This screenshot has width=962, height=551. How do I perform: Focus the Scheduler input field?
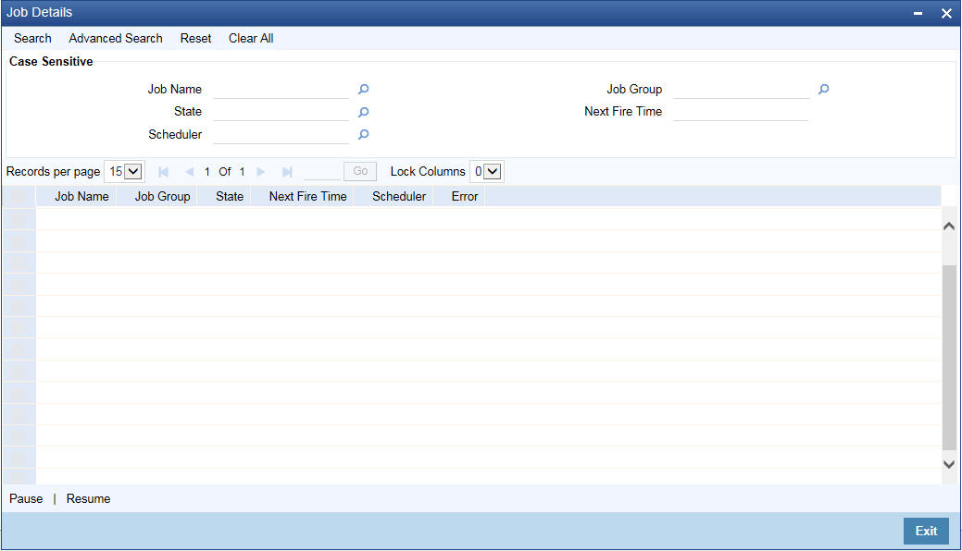(281, 135)
